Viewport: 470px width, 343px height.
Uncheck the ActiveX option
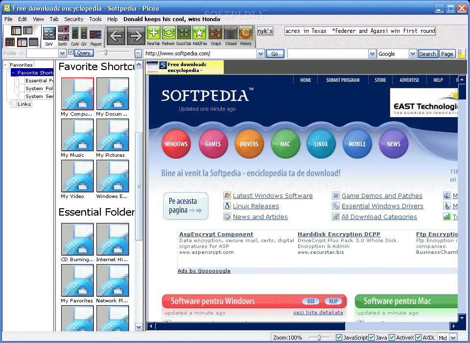coord(392,337)
